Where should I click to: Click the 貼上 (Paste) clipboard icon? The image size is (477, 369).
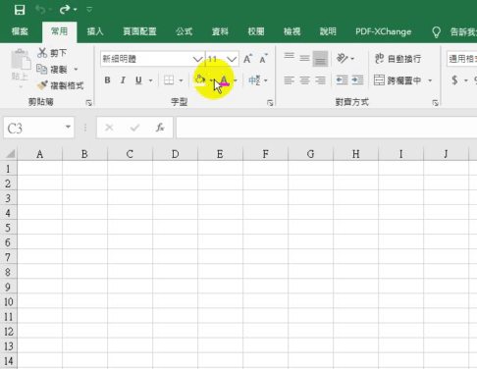(21, 60)
